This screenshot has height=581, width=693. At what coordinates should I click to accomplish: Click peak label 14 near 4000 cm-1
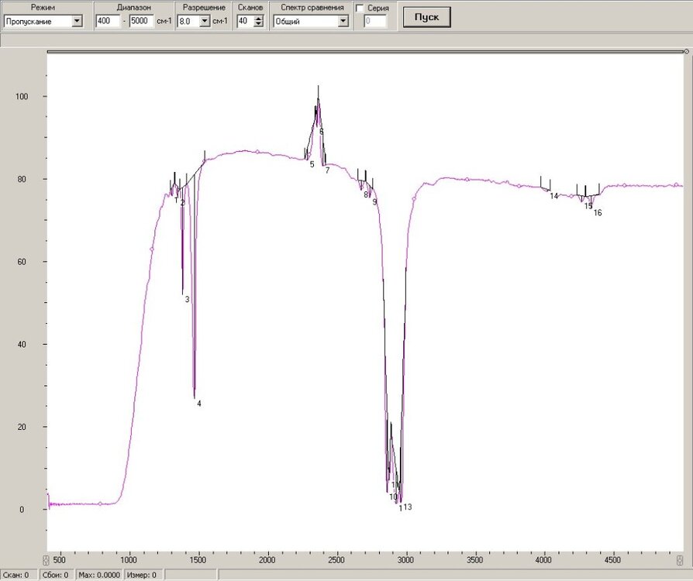tap(554, 196)
